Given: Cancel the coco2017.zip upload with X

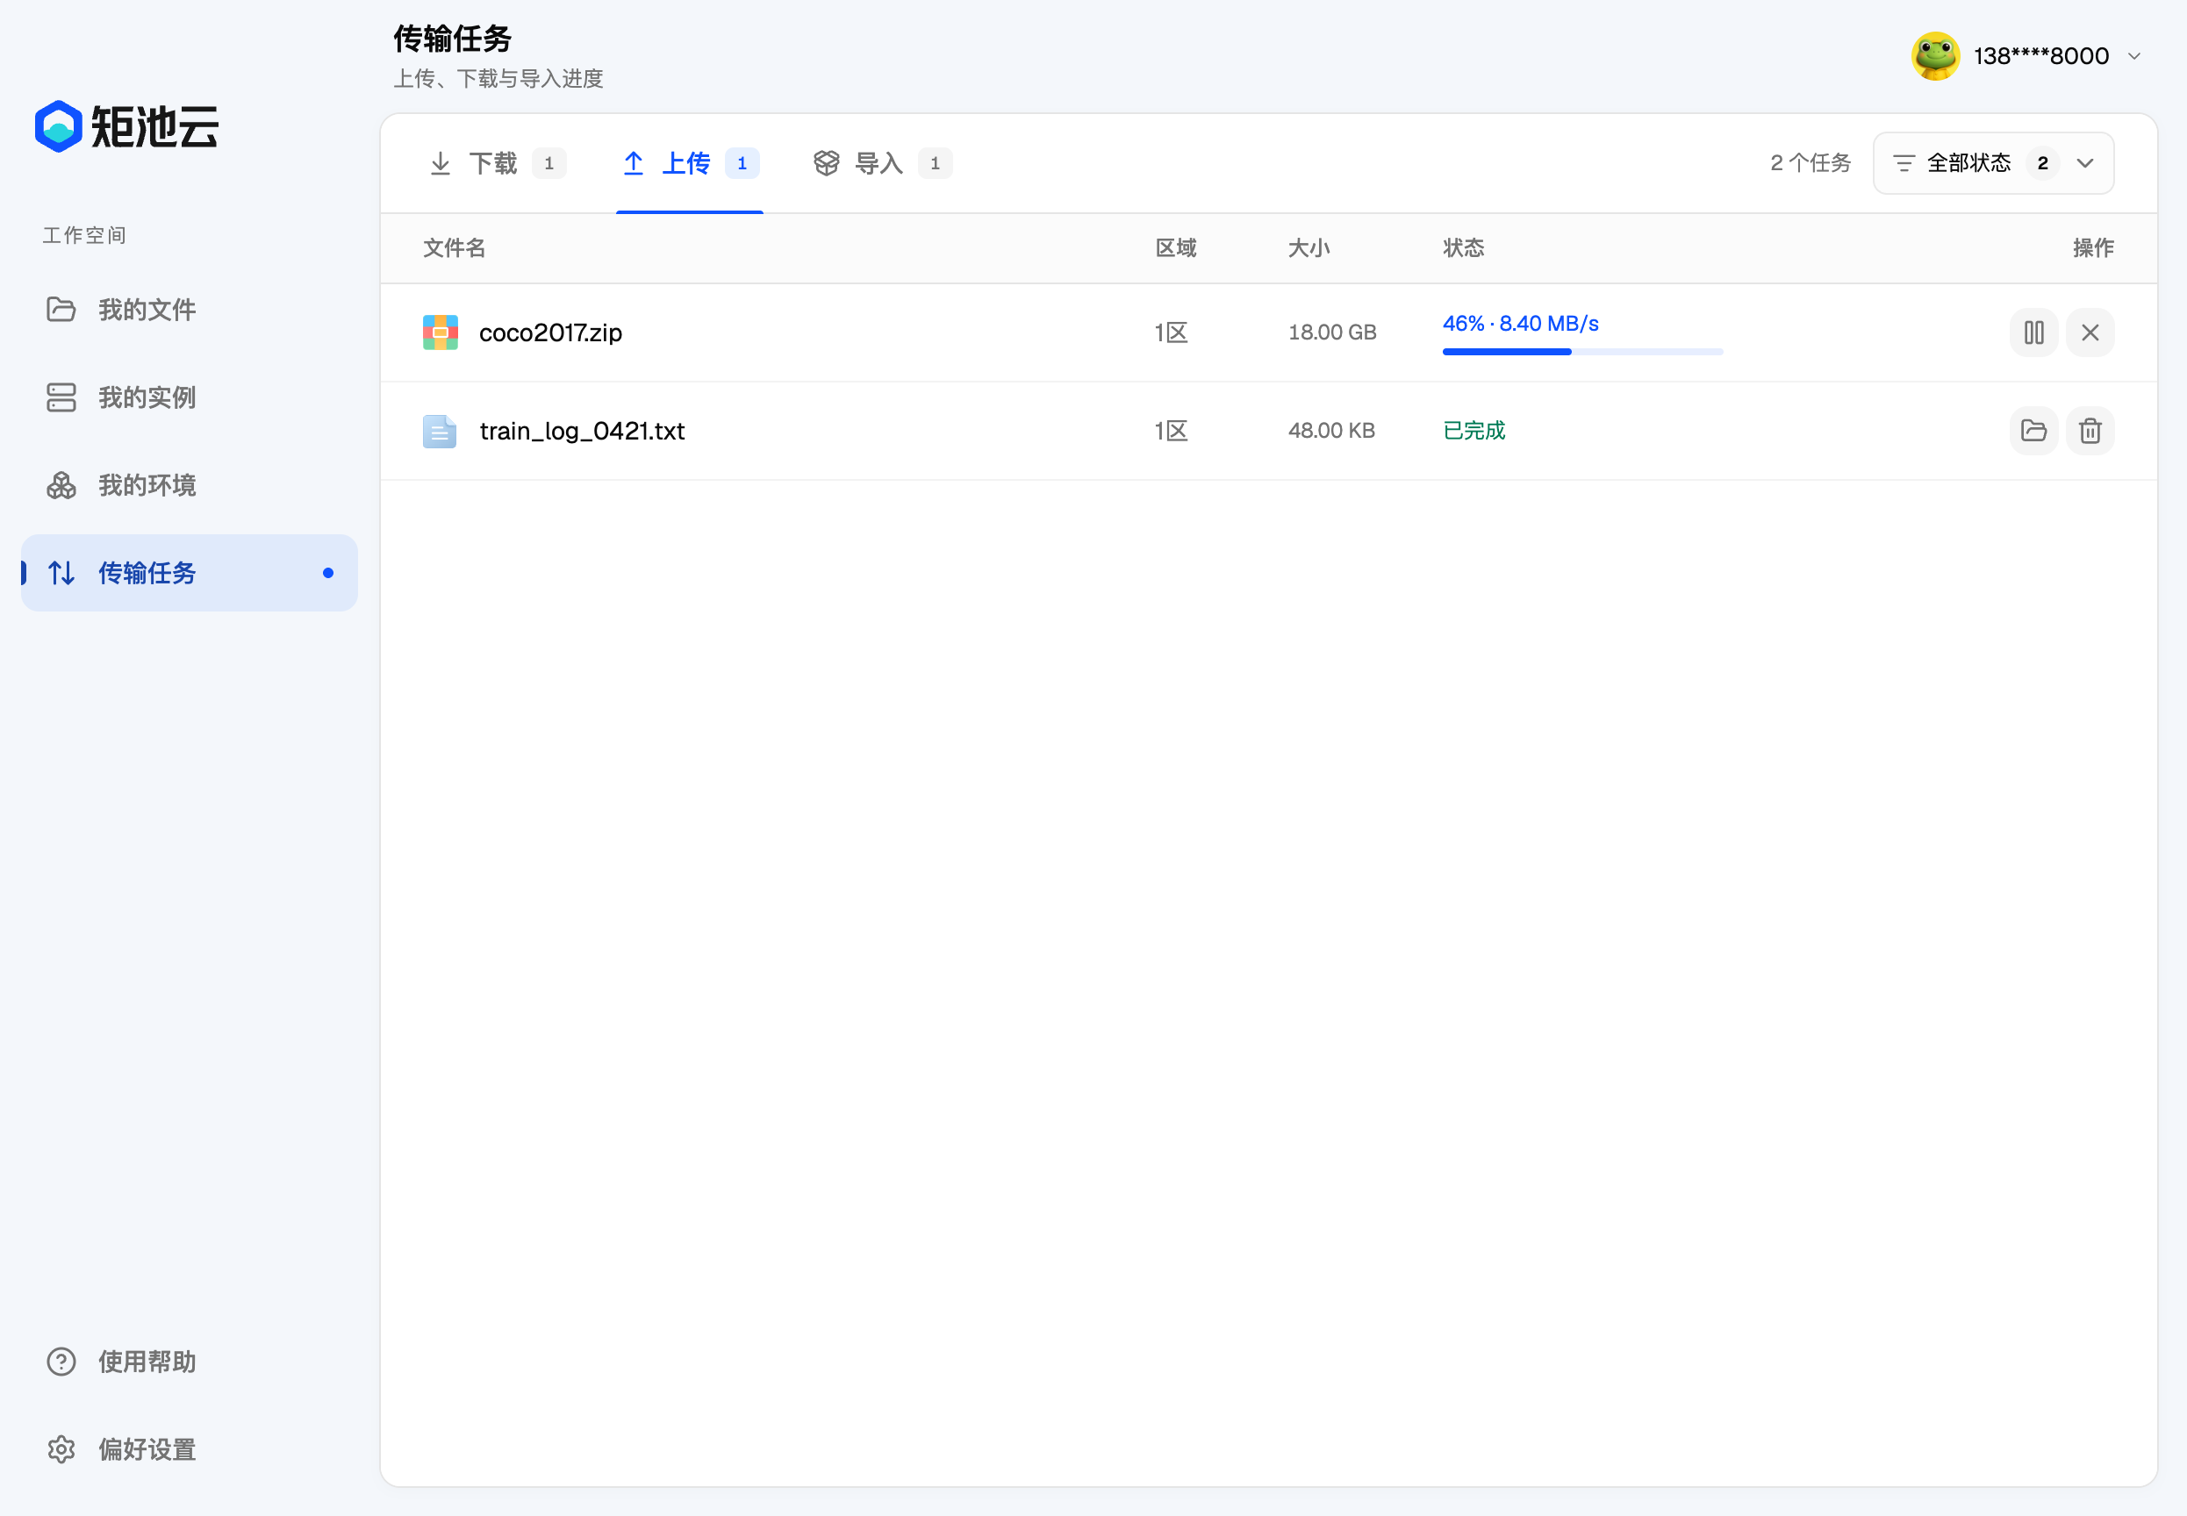Looking at the screenshot, I should [x=2089, y=333].
